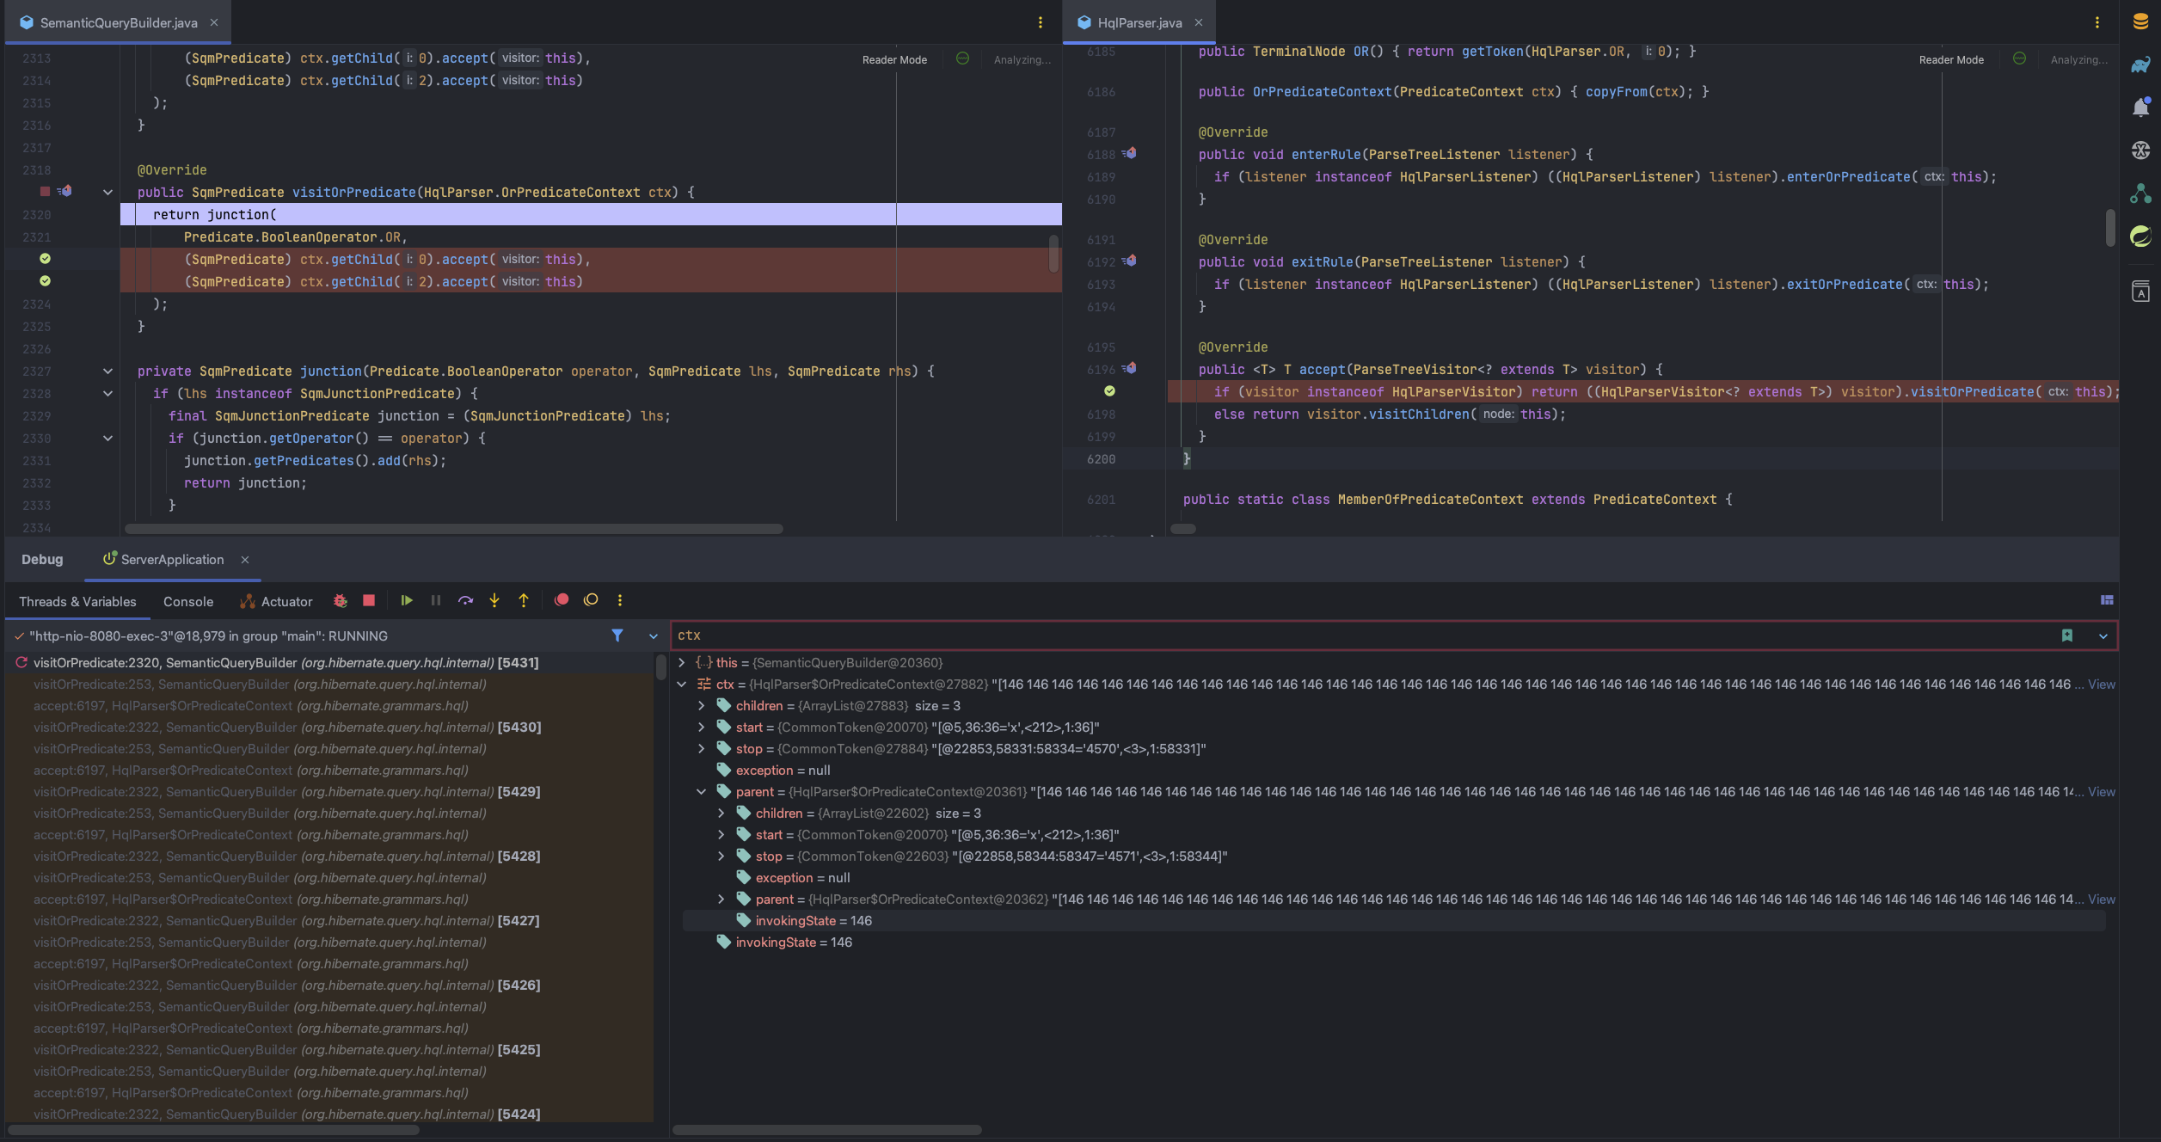Click View link for ctx value
The width and height of the screenshot is (2161, 1142).
2102,684
